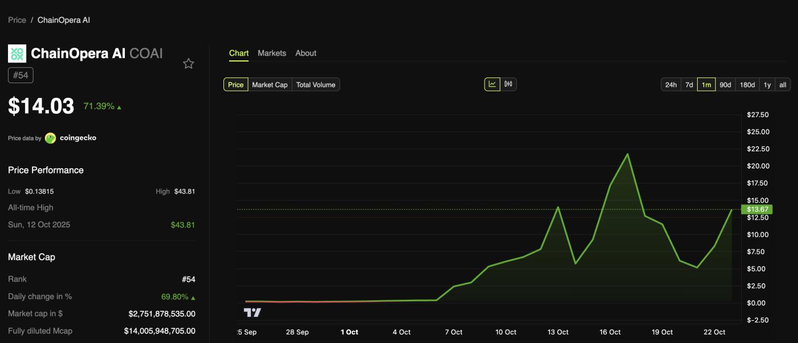Select the Total Volume data toggle
The image size is (798, 343).
pyautogui.click(x=316, y=85)
